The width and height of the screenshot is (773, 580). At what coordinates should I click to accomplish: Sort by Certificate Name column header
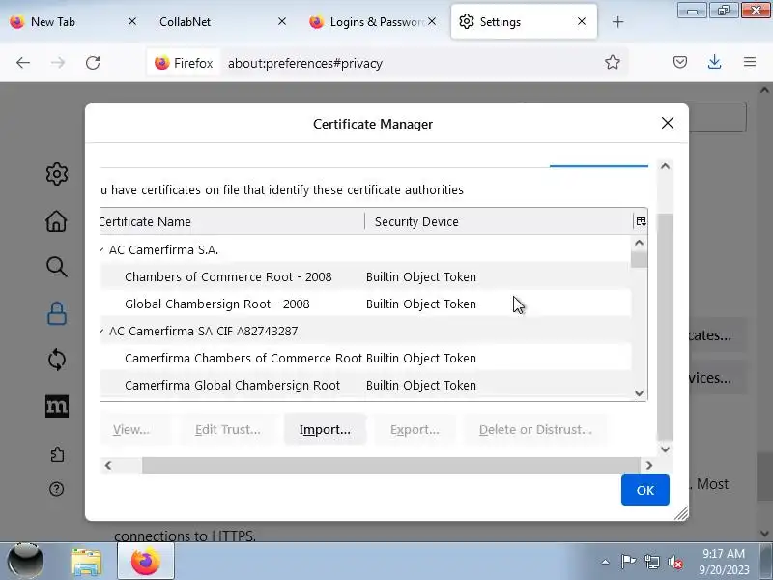pos(232,221)
